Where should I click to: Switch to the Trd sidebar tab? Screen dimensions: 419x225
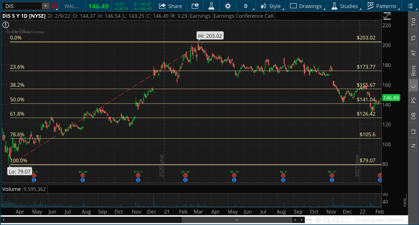[x=413, y=22]
